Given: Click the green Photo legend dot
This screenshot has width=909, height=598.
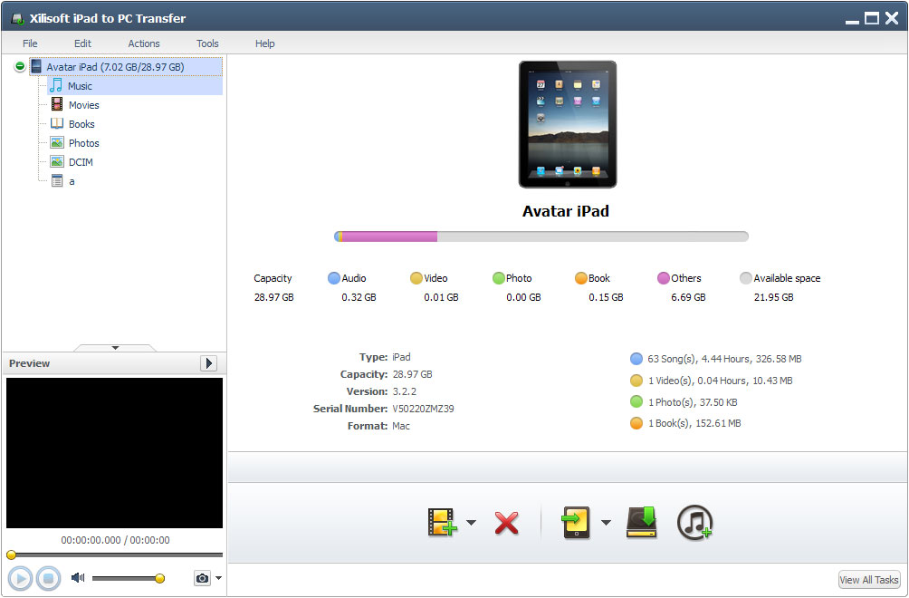Looking at the screenshot, I should coord(499,278).
